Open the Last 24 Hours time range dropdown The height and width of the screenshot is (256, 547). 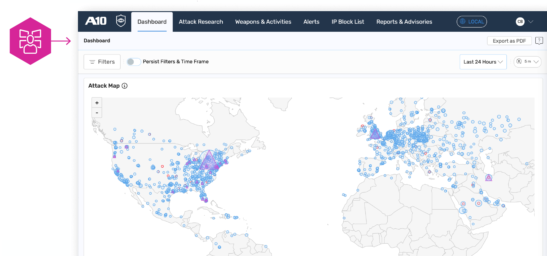click(x=483, y=62)
